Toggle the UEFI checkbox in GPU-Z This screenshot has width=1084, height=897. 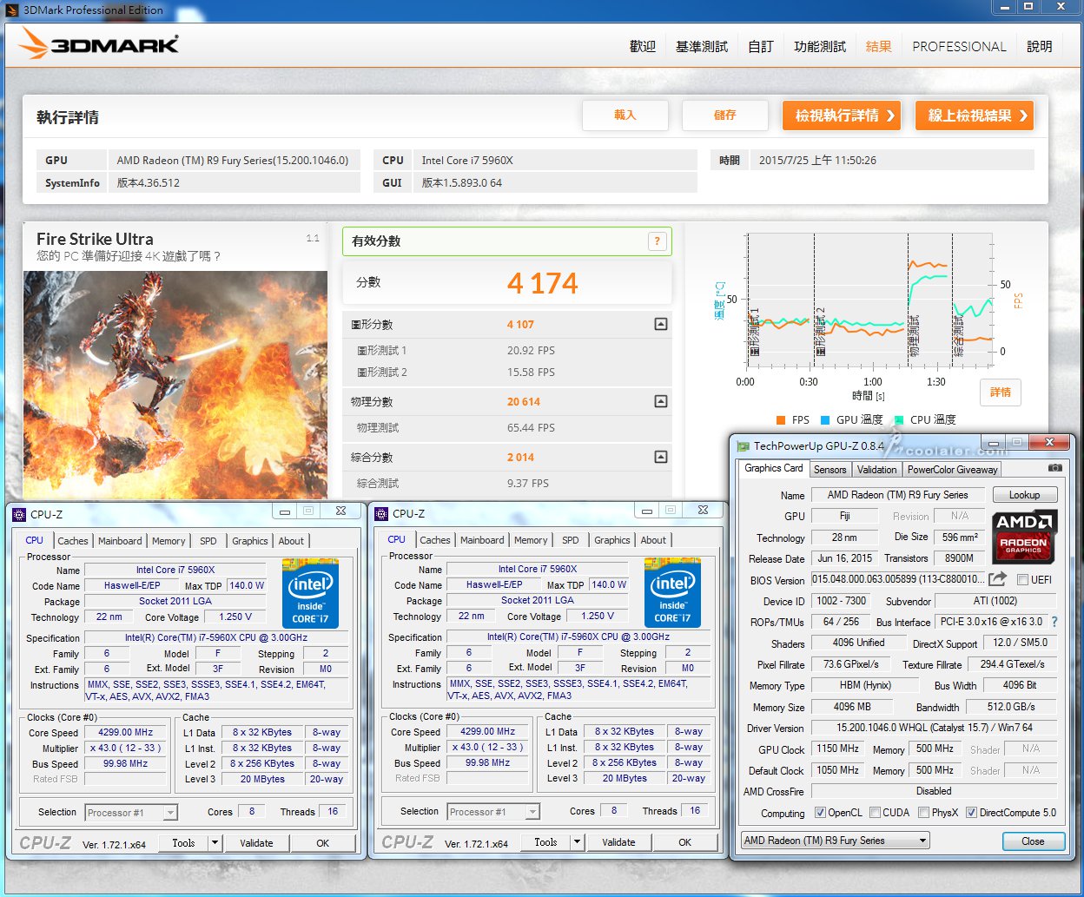1022,580
